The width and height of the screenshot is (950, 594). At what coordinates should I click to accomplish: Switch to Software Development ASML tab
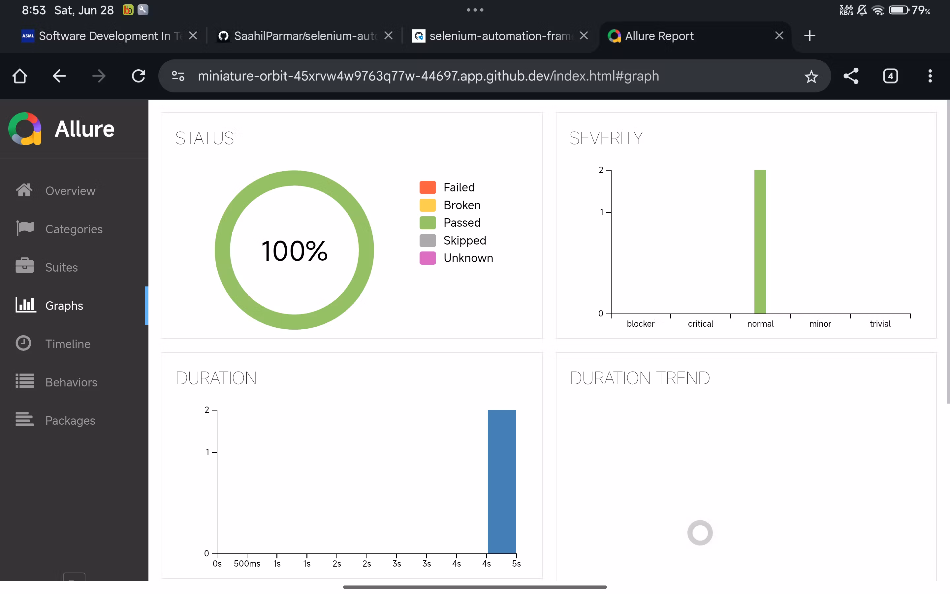click(104, 36)
